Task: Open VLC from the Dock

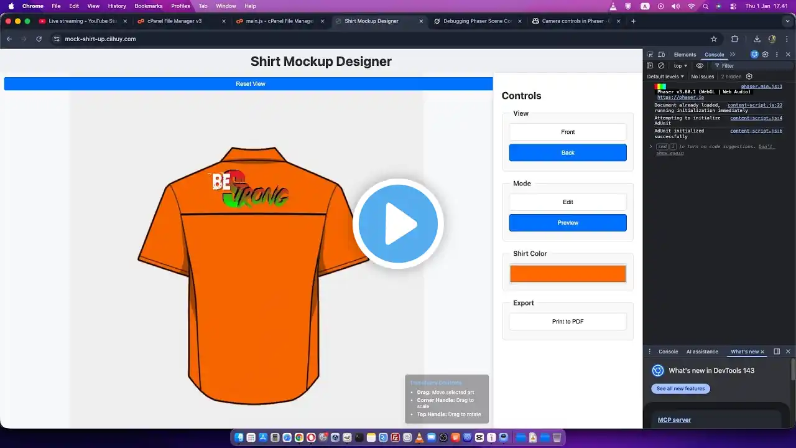Action: click(420, 437)
